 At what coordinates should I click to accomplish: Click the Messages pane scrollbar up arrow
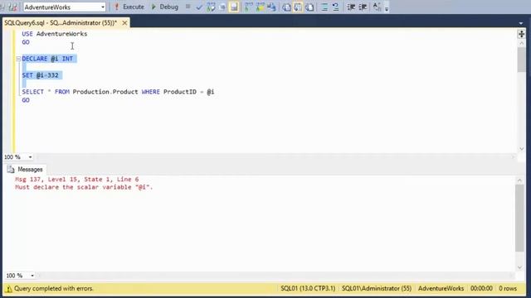pos(520,180)
